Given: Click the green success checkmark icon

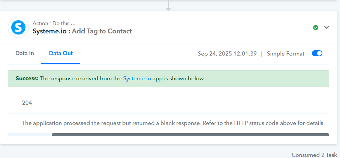Looking at the screenshot, I should click(x=316, y=27).
